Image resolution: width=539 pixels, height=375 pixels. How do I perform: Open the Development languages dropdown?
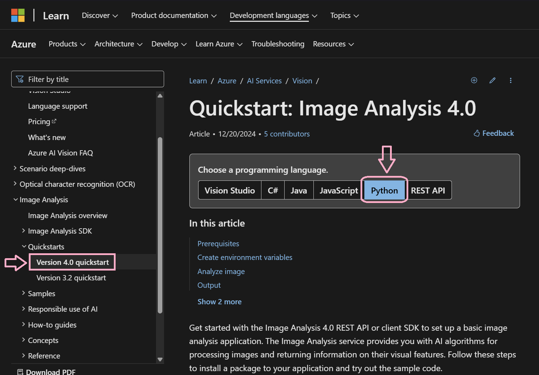(x=273, y=15)
